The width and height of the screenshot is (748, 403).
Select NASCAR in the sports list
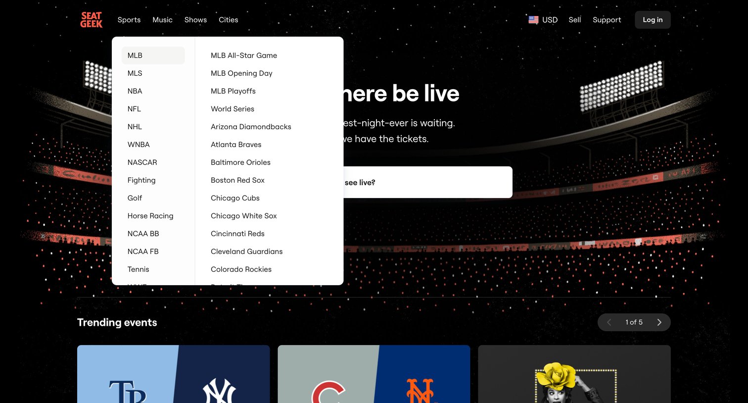(153, 162)
